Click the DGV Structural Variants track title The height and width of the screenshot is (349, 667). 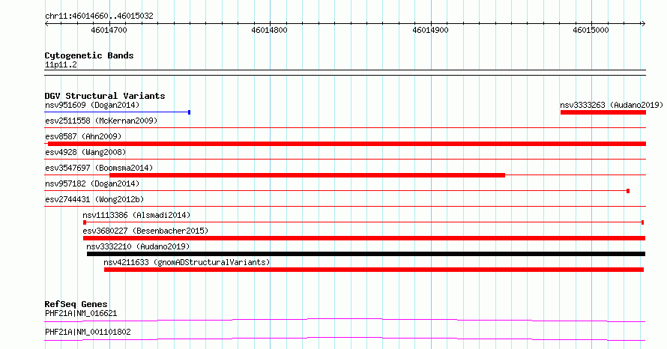(x=105, y=96)
